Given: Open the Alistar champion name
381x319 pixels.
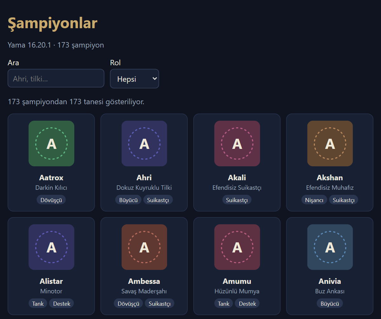Looking at the screenshot, I should tap(51, 281).
